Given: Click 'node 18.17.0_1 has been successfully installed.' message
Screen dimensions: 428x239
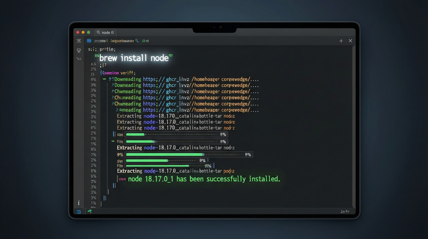Looking at the screenshot, I should point(204,179).
